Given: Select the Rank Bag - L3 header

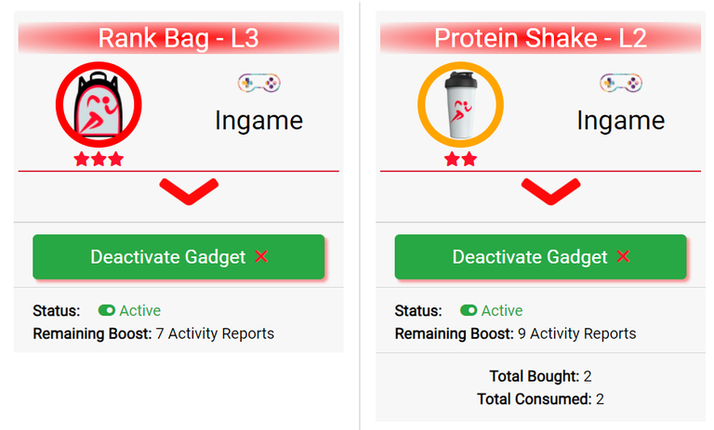Looking at the screenshot, I should pos(178,38).
